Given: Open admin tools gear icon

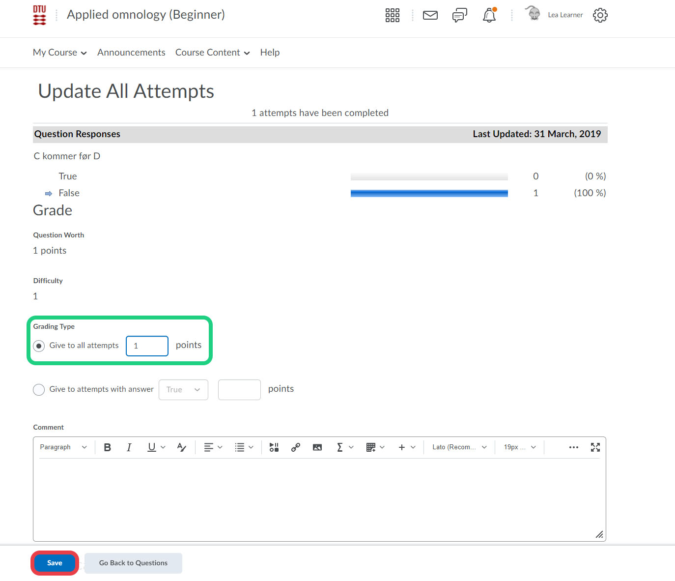Looking at the screenshot, I should pos(600,15).
